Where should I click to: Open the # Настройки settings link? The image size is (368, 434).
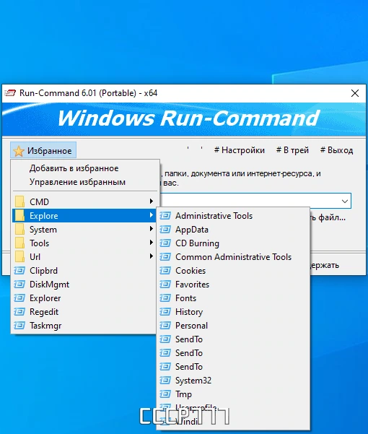240,150
